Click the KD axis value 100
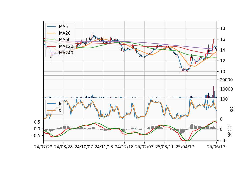The image size is (241, 173). (x=224, y=99)
